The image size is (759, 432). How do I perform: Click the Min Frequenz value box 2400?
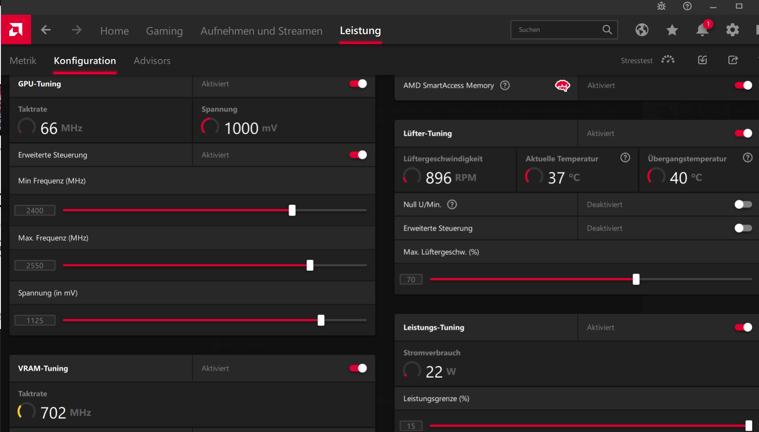tap(35, 210)
